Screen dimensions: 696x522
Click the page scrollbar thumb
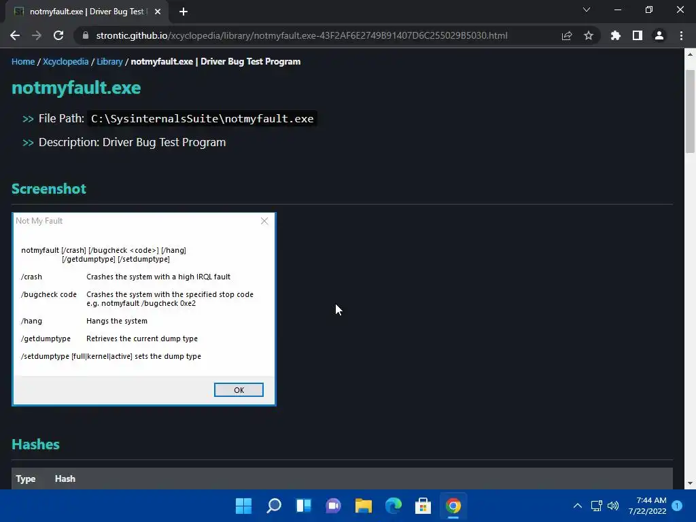[690, 111]
